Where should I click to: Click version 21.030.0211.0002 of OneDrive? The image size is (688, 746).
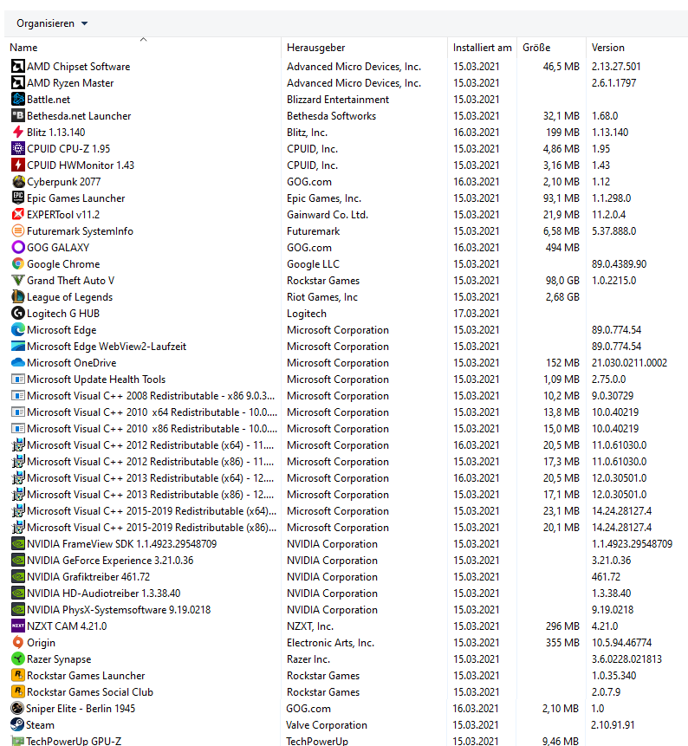pyautogui.click(x=629, y=362)
